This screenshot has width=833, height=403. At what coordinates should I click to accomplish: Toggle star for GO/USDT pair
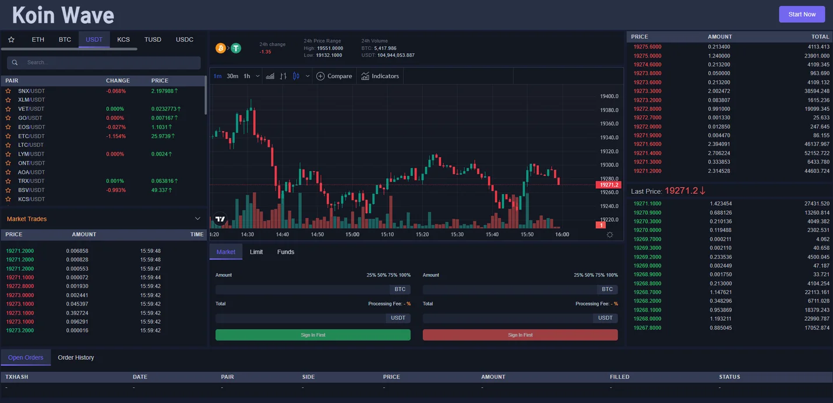[x=8, y=118]
